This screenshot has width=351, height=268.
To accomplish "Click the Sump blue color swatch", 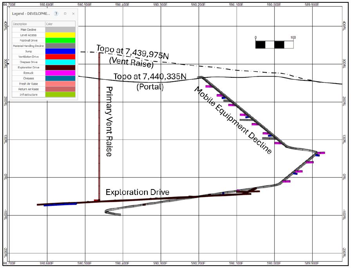I will (x=60, y=51).
